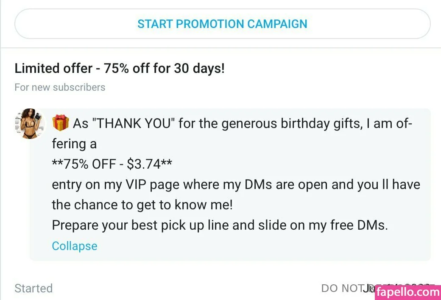Click the 'DO NOT' text
This screenshot has width=441, height=300.
click(x=340, y=288)
